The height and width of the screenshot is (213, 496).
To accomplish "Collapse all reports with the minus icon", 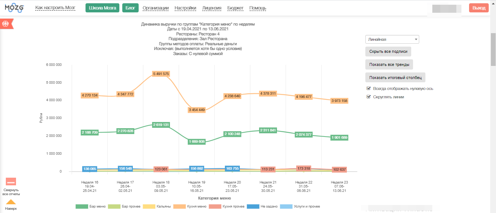I will 11,182.
